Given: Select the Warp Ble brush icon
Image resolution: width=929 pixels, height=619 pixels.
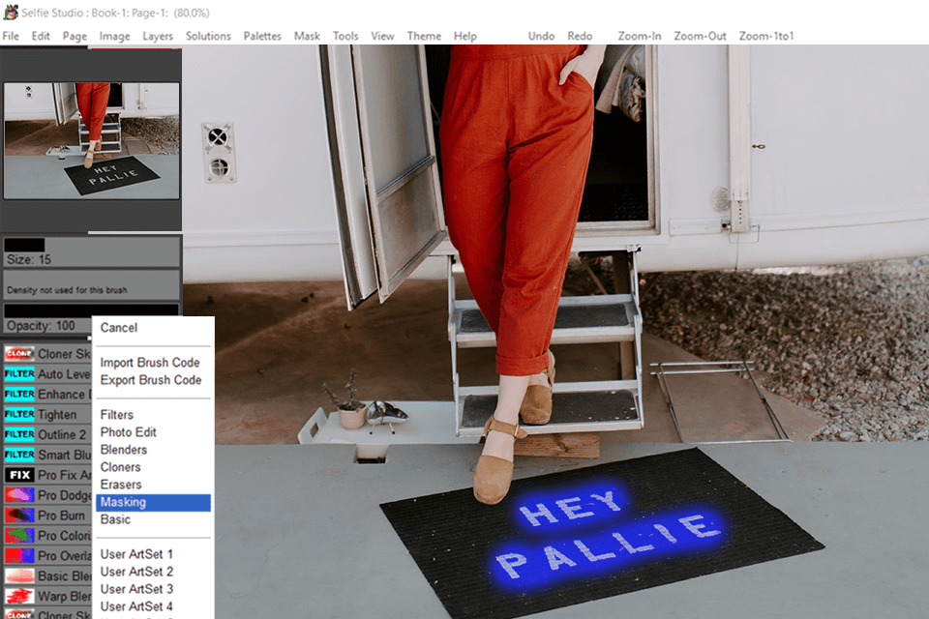Looking at the screenshot, I should pos(19,596).
